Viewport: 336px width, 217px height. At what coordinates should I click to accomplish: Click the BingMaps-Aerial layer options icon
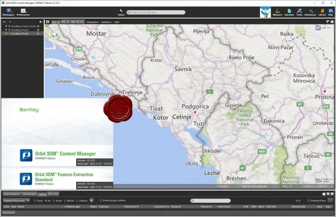pos(38,30)
